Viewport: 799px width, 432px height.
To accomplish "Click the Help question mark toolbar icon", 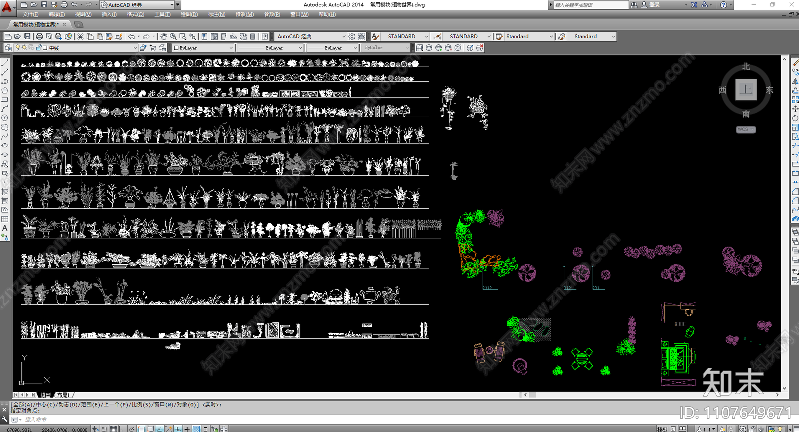I will click(265, 36).
